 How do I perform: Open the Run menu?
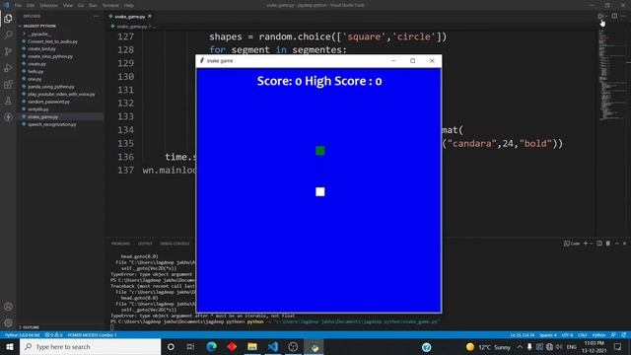93,5
